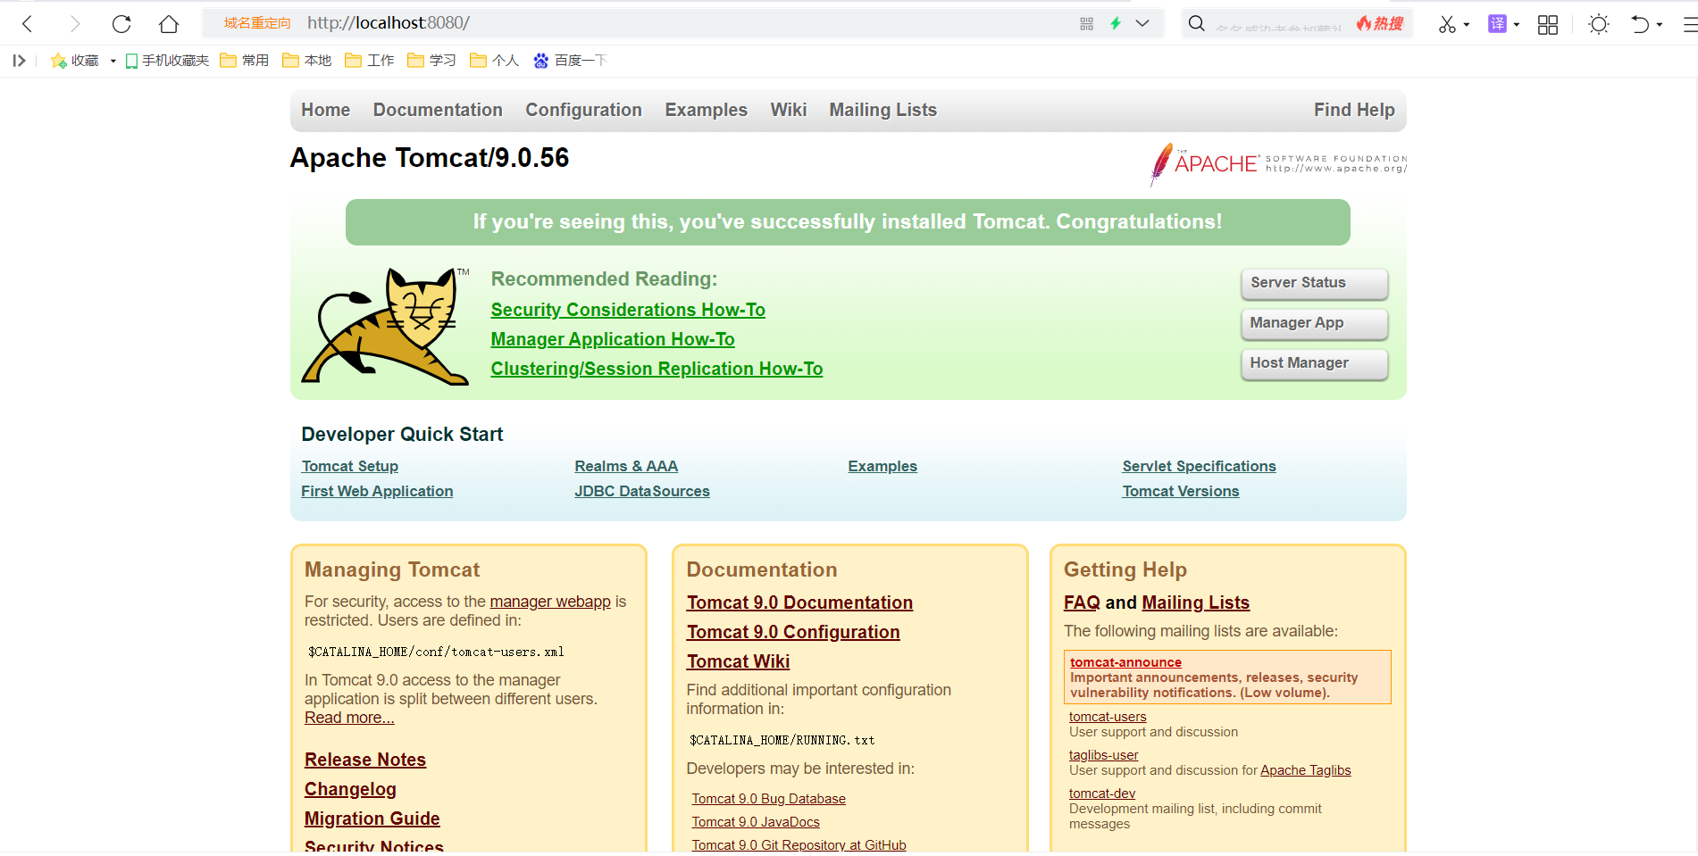Open the 常用 bookmark folder
This screenshot has height=856, width=1698.
[245, 61]
